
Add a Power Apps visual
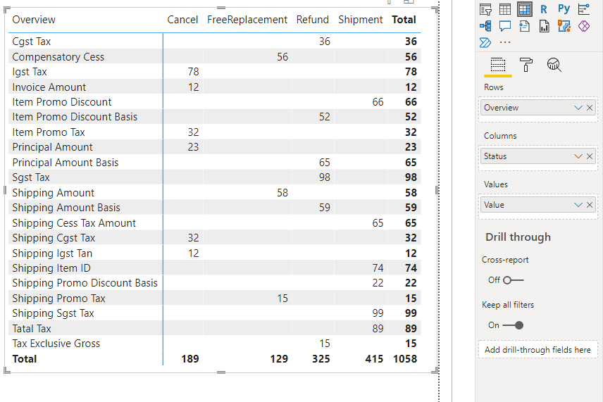(584, 26)
